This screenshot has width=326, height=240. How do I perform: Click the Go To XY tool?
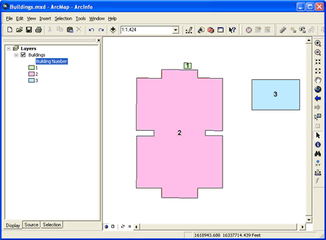318,163
